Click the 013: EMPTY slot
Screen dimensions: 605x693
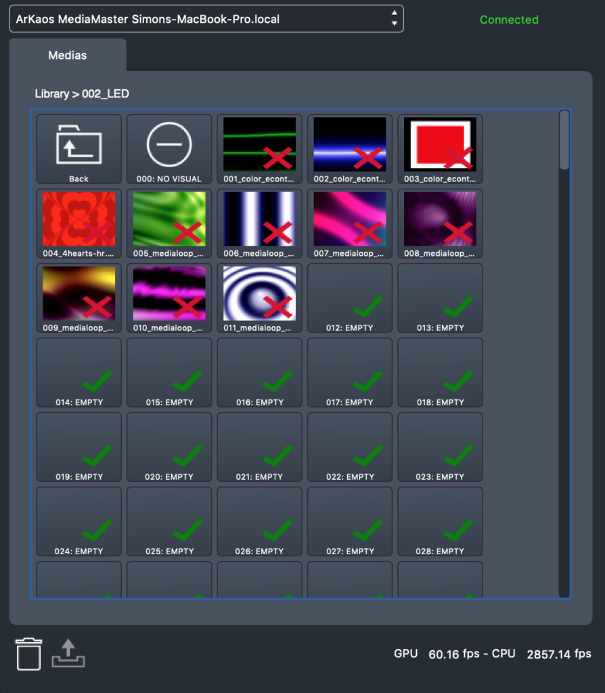click(x=440, y=298)
